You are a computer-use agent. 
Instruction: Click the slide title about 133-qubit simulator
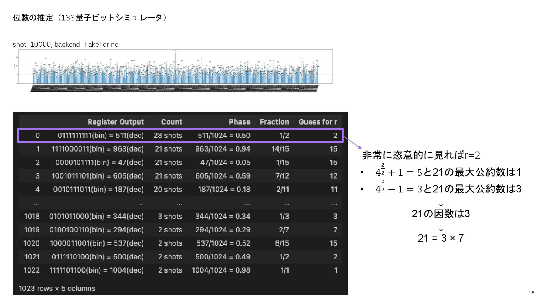point(90,18)
